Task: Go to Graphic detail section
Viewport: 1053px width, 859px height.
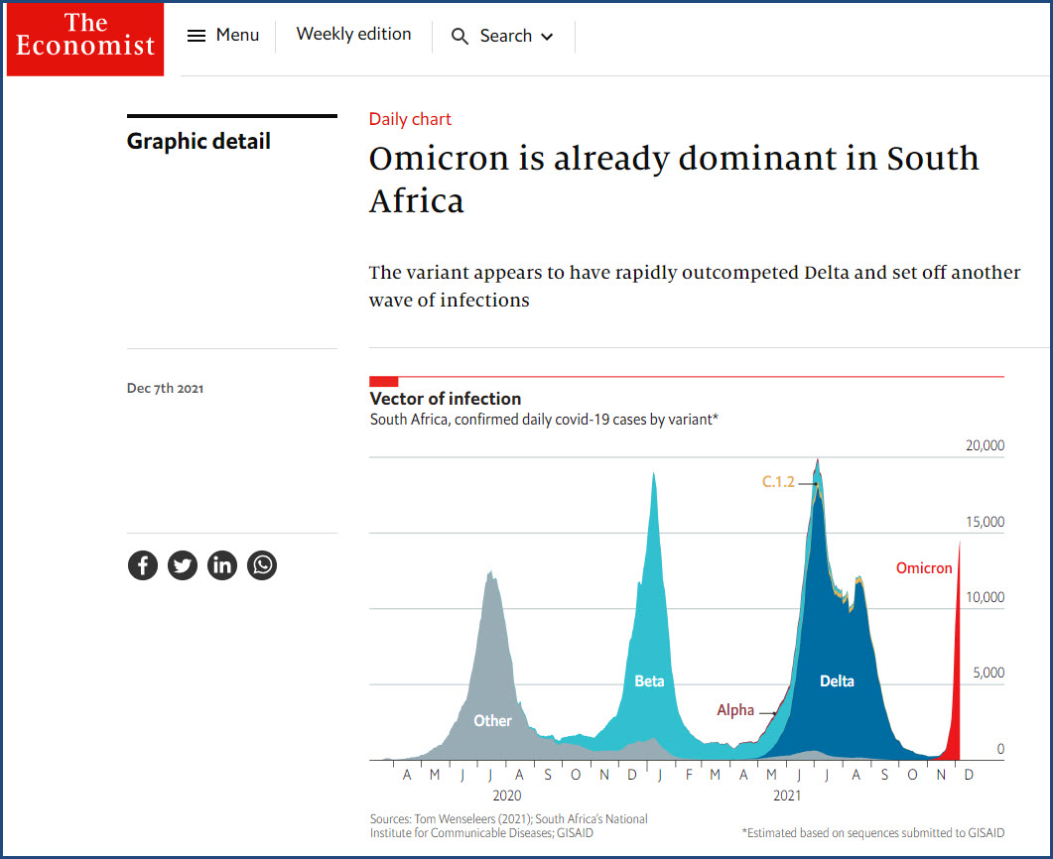Action: [x=198, y=142]
